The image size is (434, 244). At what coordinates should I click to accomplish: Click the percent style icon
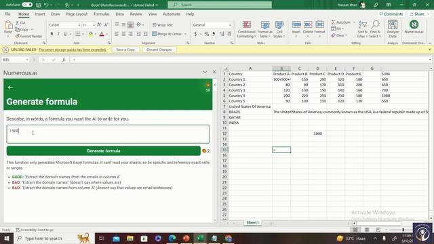(206, 34)
